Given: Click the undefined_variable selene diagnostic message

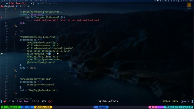Looking at the screenshot, I should coord(66,20).
